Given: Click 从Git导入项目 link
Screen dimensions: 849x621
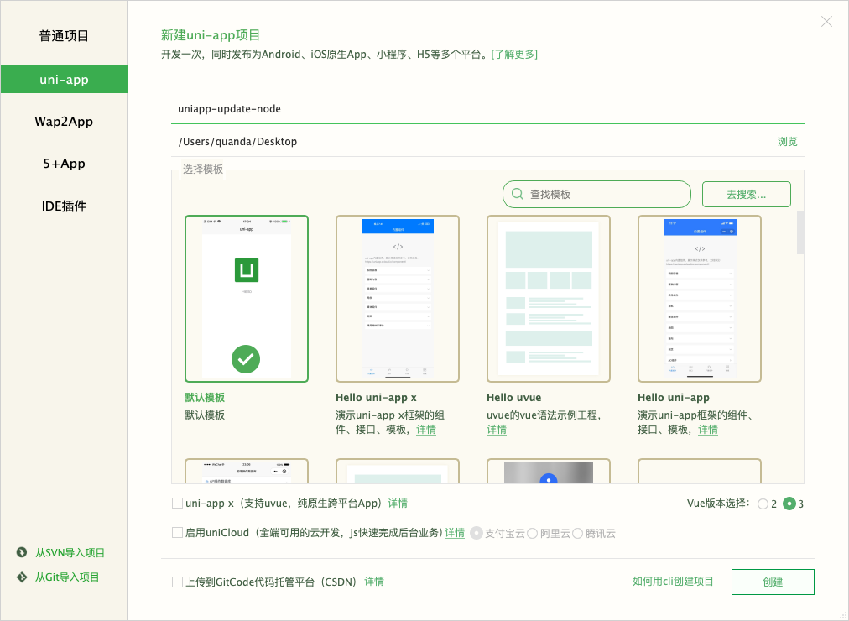Looking at the screenshot, I should [x=67, y=577].
